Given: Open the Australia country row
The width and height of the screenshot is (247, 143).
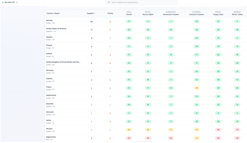Looking at the screenshot, I should pyautogui.click(x=146, y=105).
